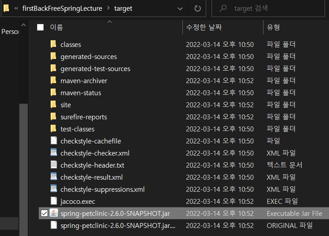Select checkstyle-checker.xml file name
This screenshot has width=329, height=236.
pyautogui.click(x=95, y=153)
